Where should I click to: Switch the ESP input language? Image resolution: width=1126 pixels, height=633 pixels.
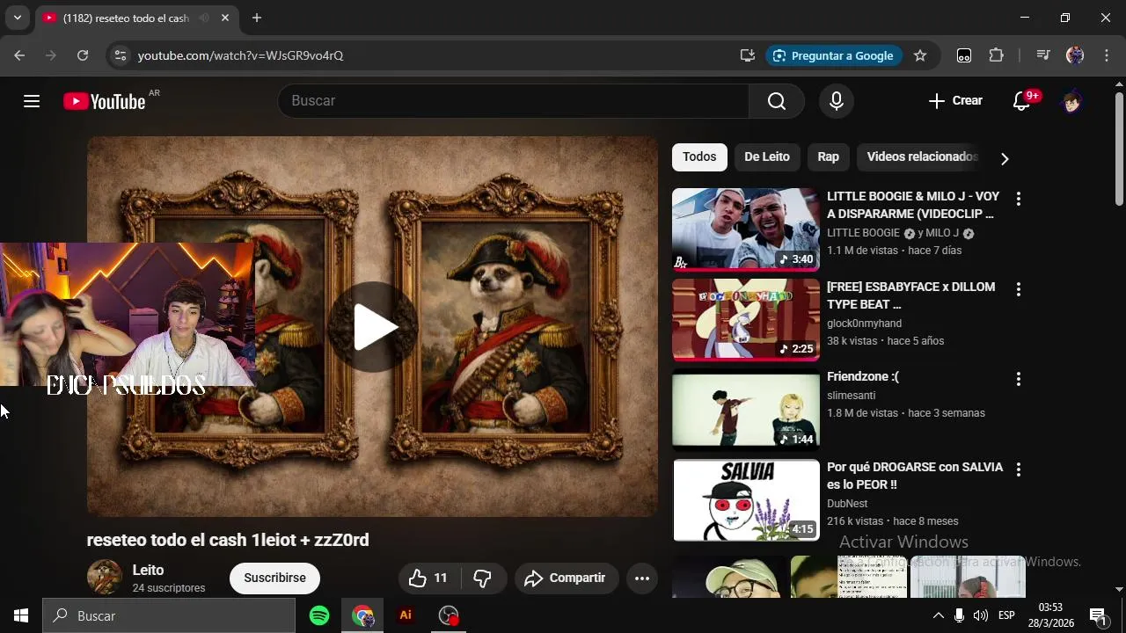(1006, 615)
